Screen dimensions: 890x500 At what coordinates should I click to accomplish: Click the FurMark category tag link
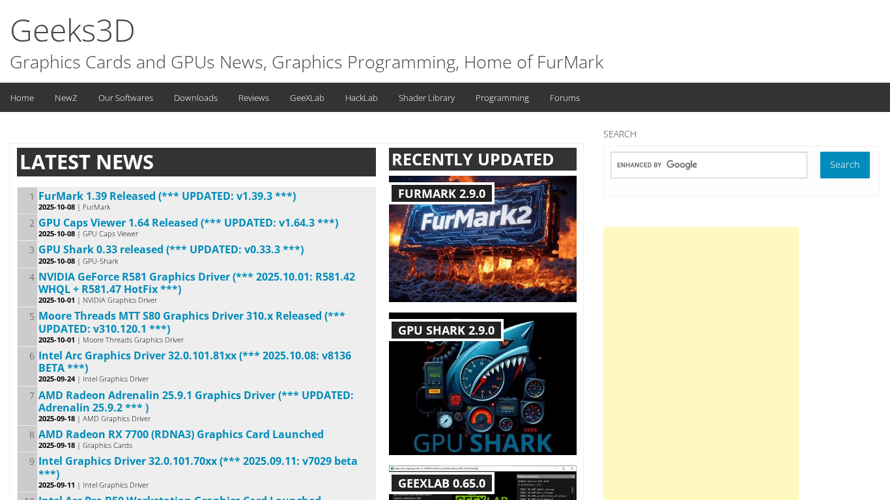click(96, 207)
